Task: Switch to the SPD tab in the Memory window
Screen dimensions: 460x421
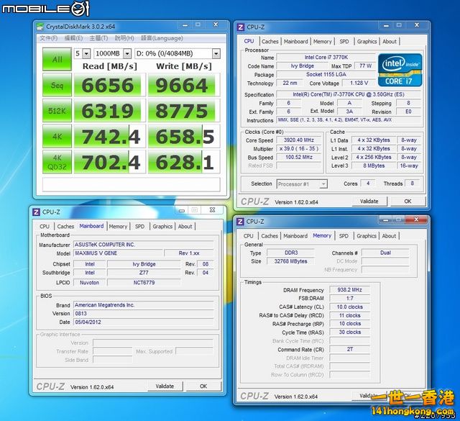Action: 344,235
